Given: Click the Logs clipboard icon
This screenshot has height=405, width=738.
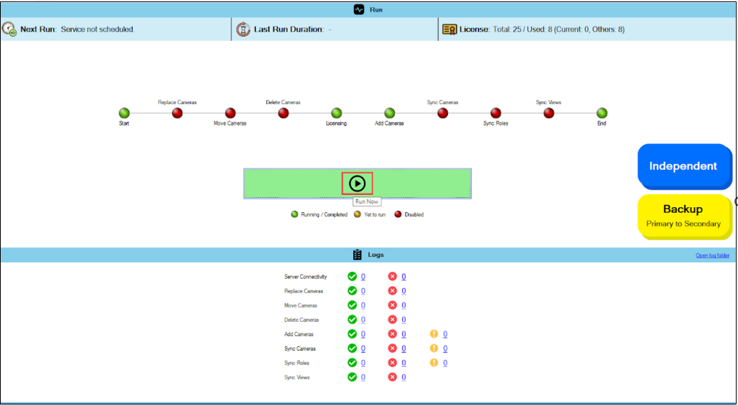Looking at the screenshot, I should (x=358, y=255).
